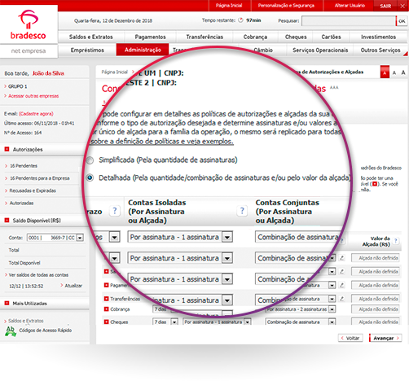Click the session timer clock icon
The height and width of the screenshot is (381, 409).
click(x=240, y=20)
